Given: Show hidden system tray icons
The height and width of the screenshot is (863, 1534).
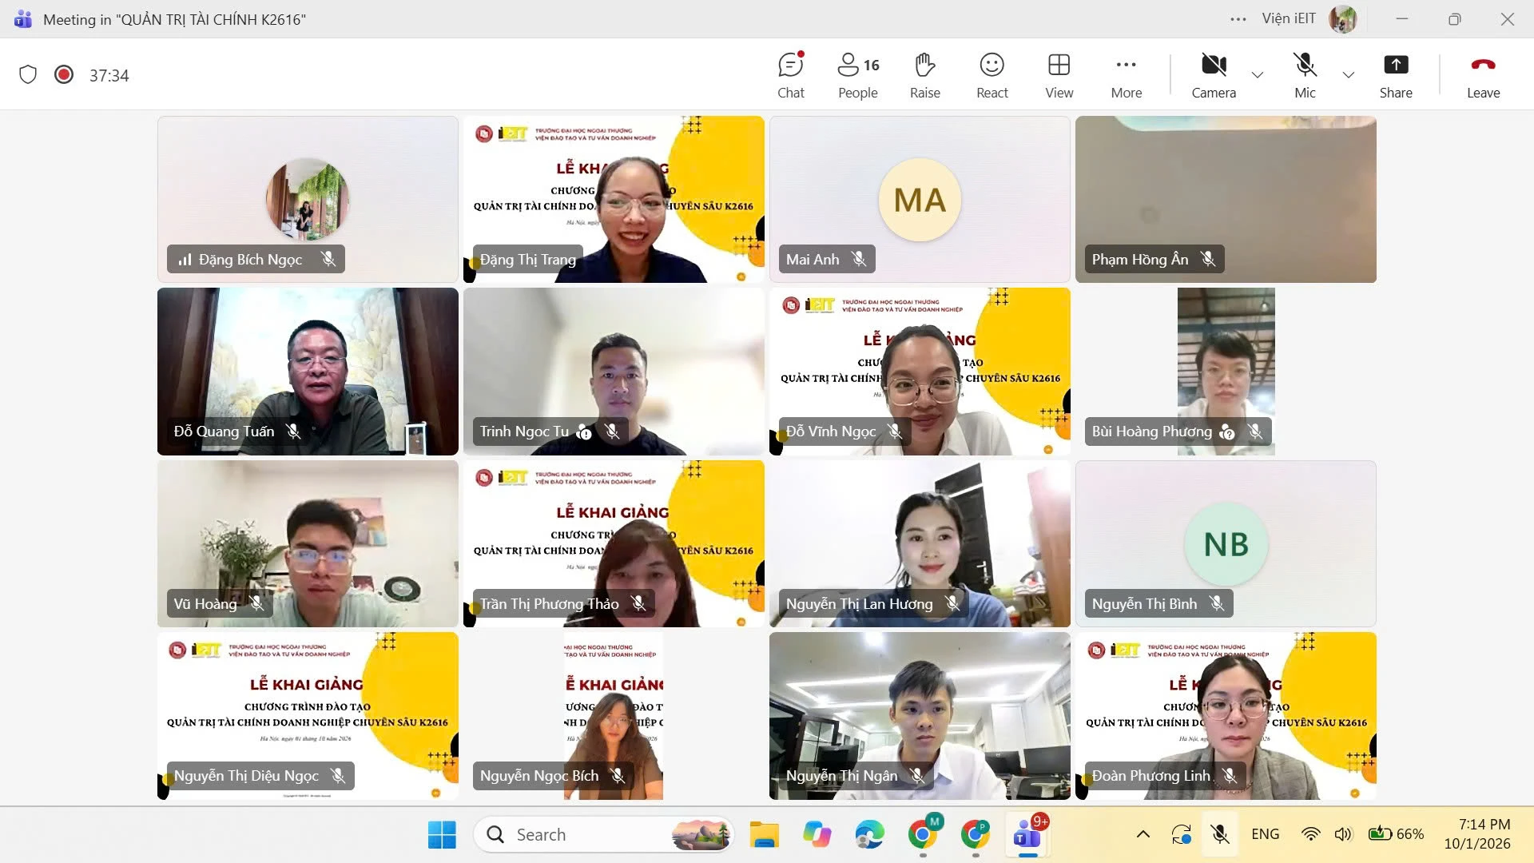Looking at the screenshot, I should point(1143,834).
